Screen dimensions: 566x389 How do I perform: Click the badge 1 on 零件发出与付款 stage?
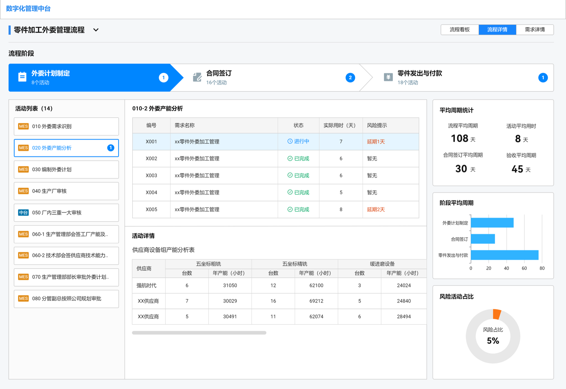coord(543,78)
